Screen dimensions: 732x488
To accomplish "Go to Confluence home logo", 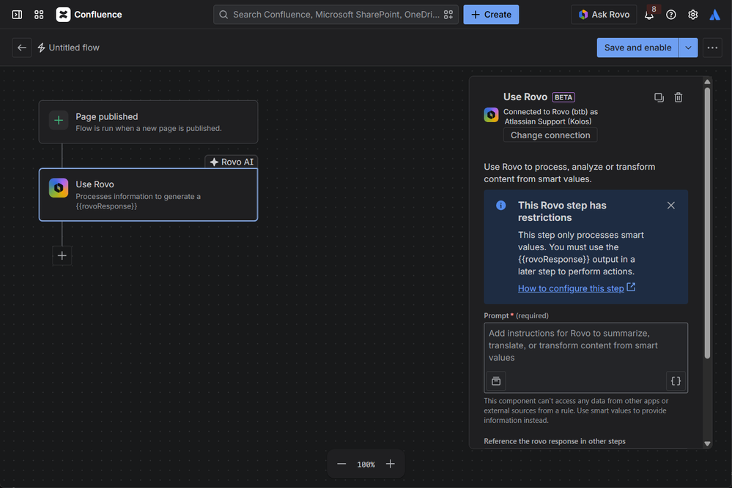I will 89,15.
